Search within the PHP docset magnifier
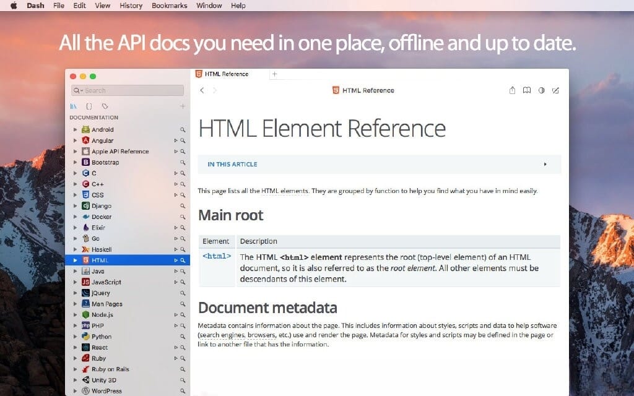This screenshot has width=634, height=396. click(183, 325)
